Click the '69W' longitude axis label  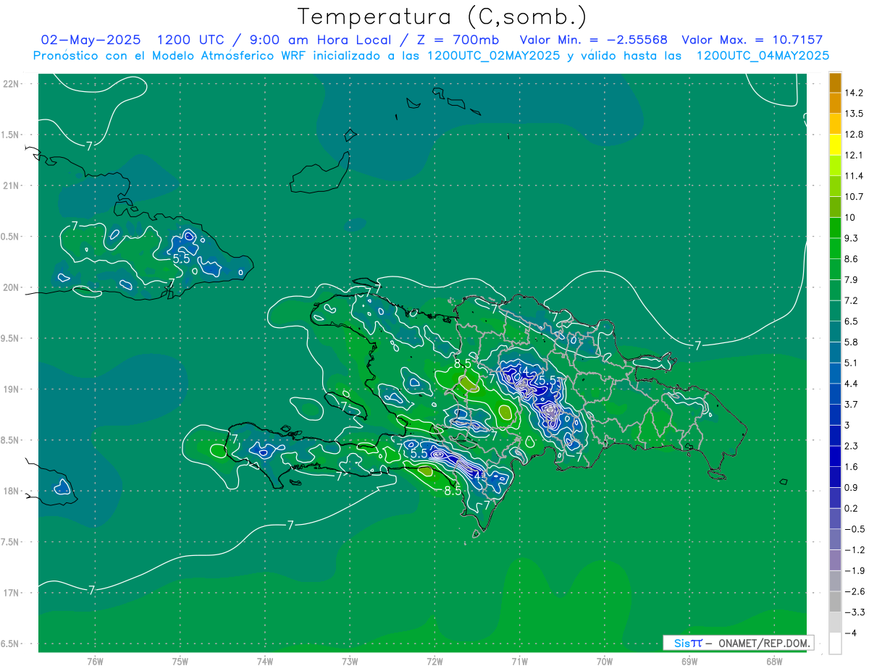tap(689, 661)
